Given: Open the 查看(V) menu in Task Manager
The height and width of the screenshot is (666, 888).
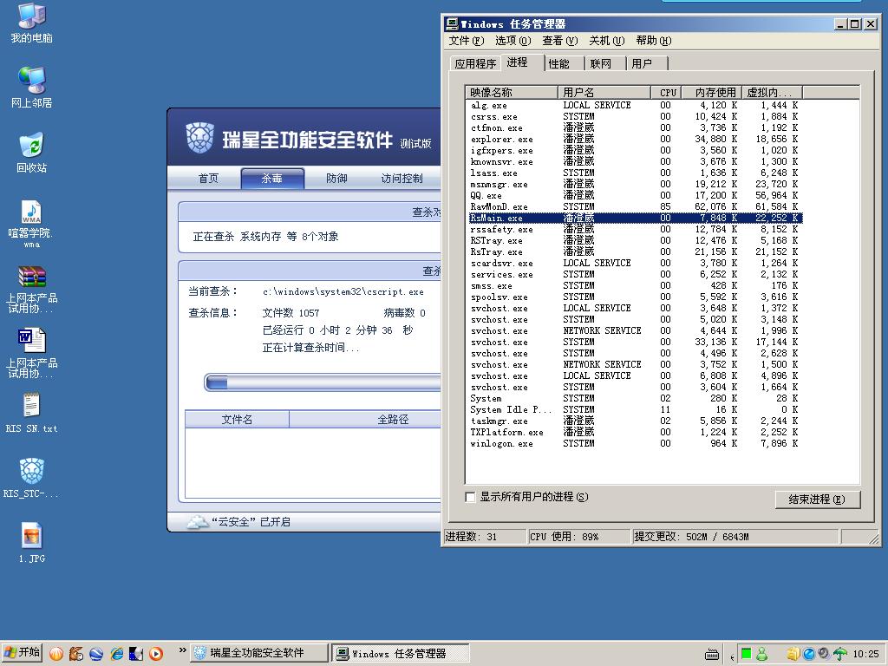Looking at the screenshot, I should pyautogui.click(x=559, y=41).
